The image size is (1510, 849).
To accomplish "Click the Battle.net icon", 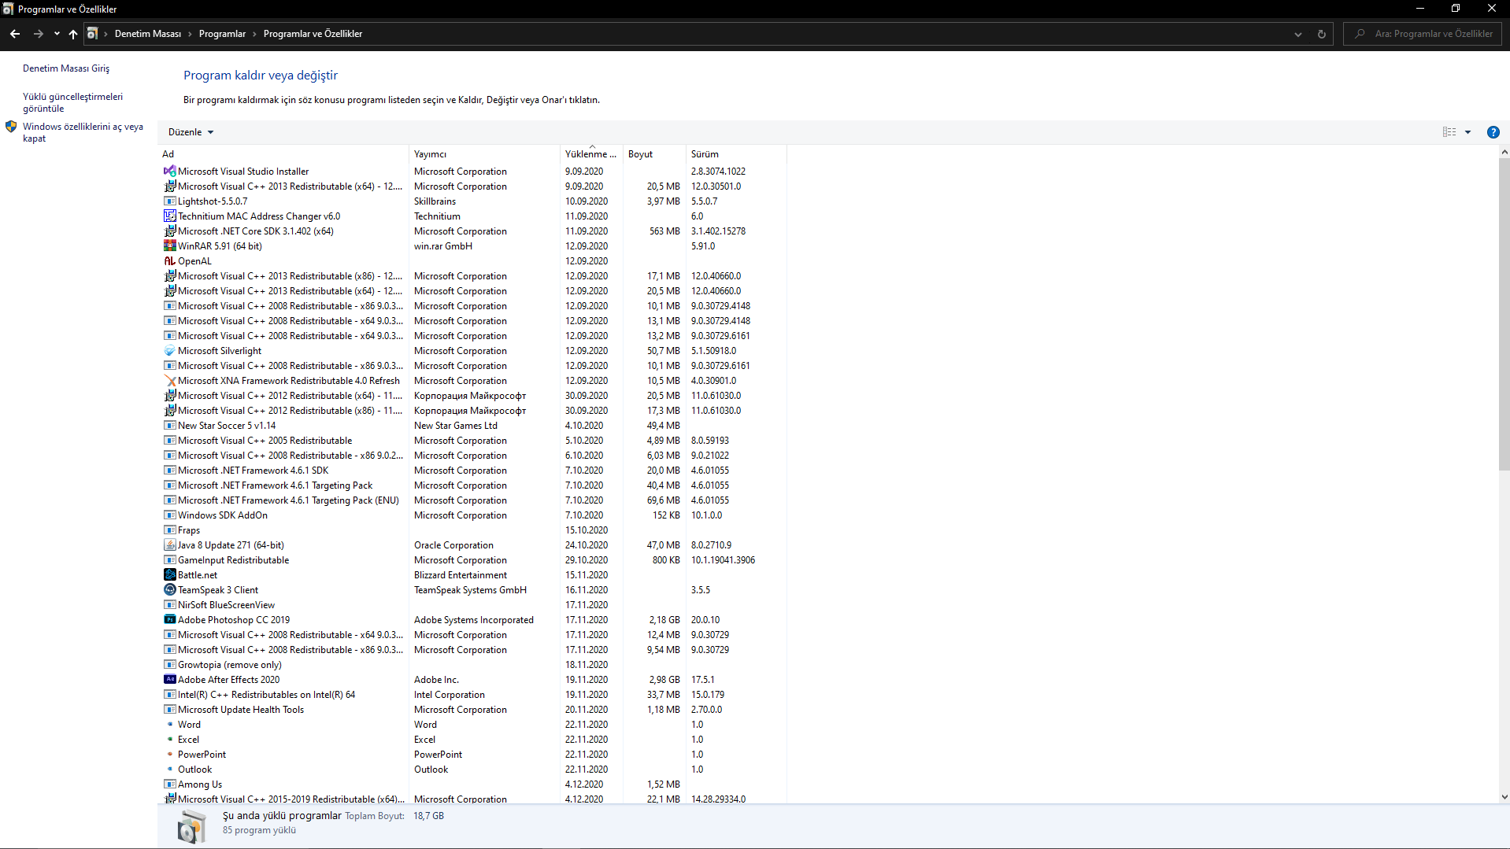I will coord(169,574).
